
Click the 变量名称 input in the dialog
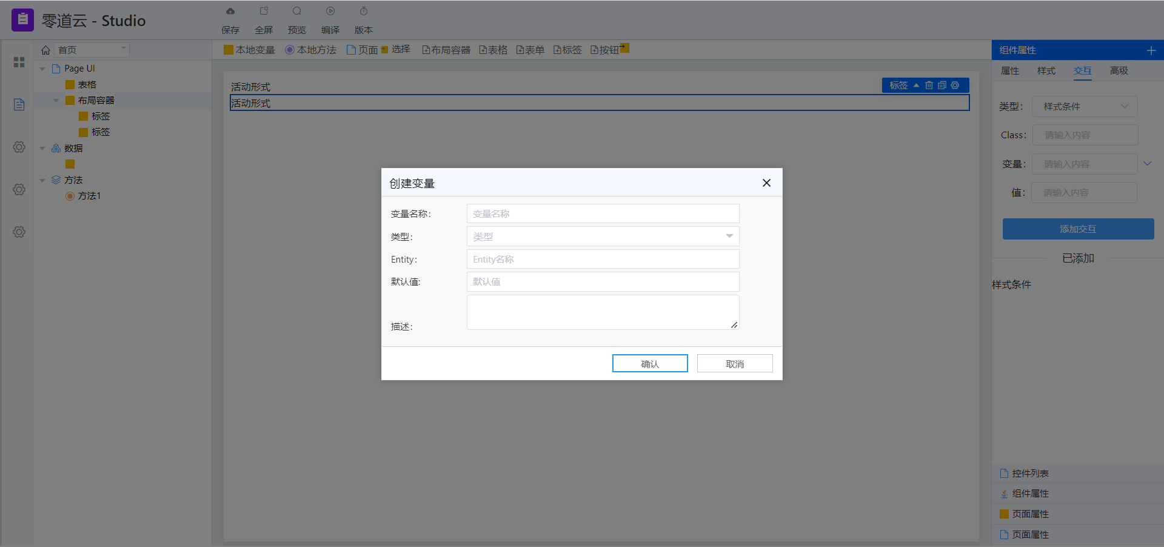click(603, 213)
